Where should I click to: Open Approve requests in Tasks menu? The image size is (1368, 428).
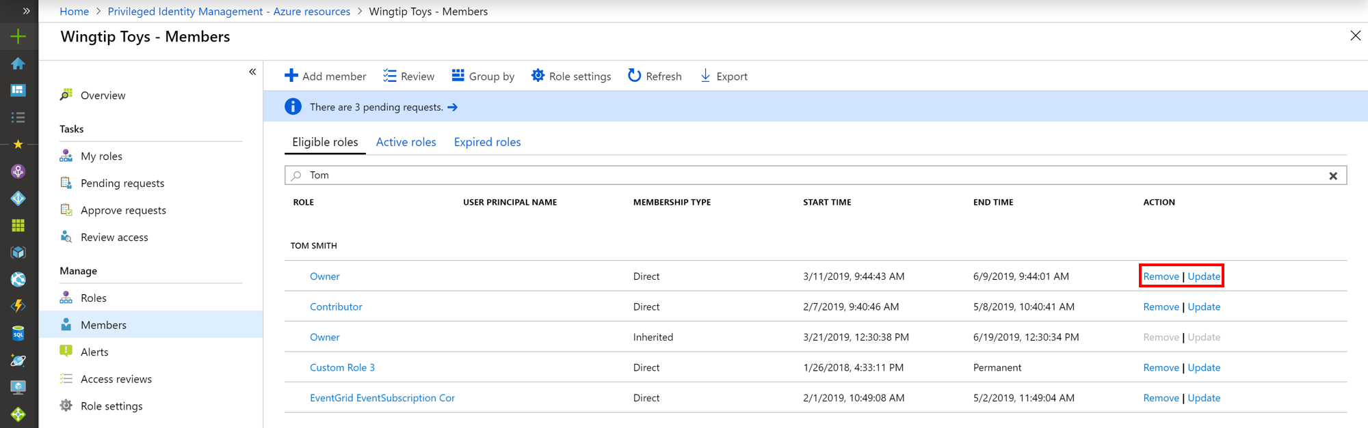coord(123,210)
